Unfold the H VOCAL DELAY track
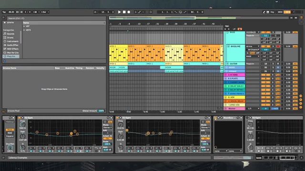This screenshot has width=305, height=171. [225, 101]
